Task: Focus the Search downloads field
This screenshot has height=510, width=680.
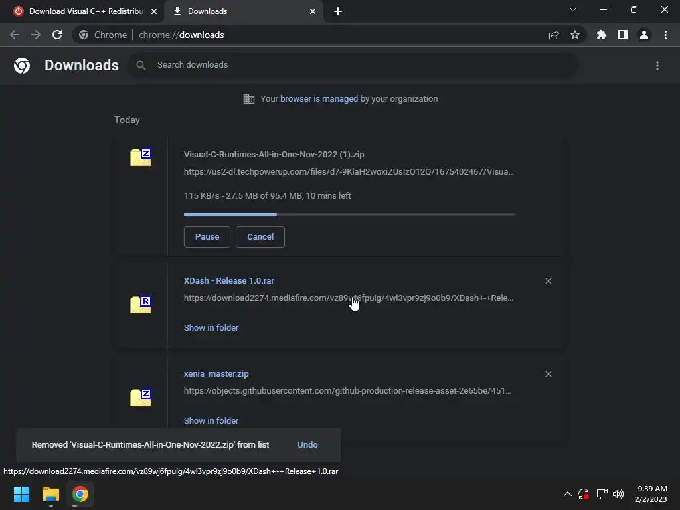Action: (x=353, y=66)
